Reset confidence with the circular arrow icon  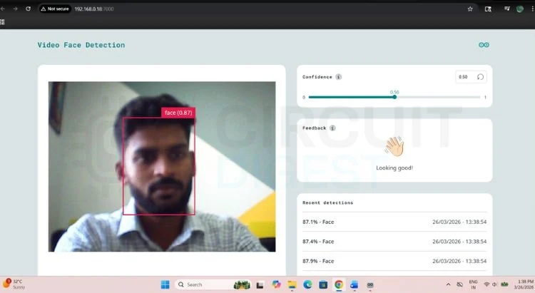coord(480,77)
